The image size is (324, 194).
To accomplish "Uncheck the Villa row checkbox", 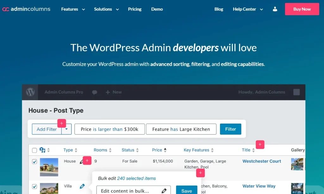I will tap(34, 186).
